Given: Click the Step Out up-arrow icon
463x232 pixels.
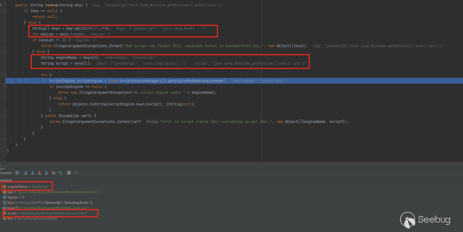Looking at the screenshot, I should pyautogui.click(x=46, y=173).
